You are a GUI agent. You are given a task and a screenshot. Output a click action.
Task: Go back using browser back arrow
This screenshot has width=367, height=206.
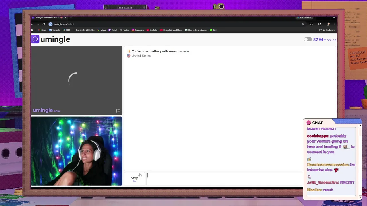point(32,24)
